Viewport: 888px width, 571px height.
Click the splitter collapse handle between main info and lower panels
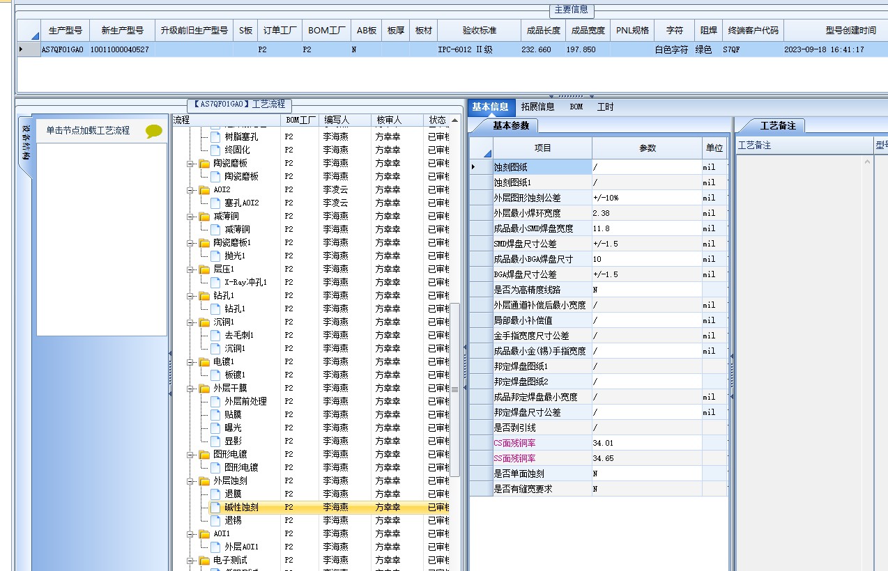(571, 96)
